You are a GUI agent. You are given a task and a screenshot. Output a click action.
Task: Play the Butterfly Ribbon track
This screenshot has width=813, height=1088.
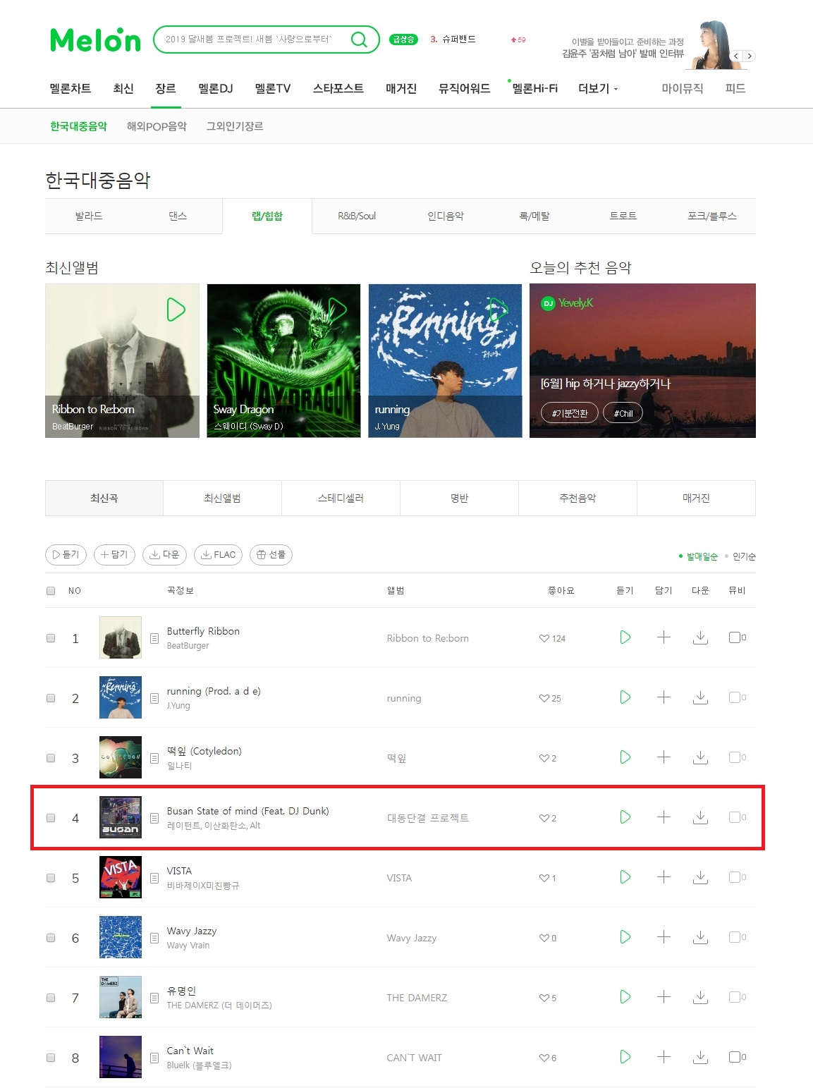625,637
